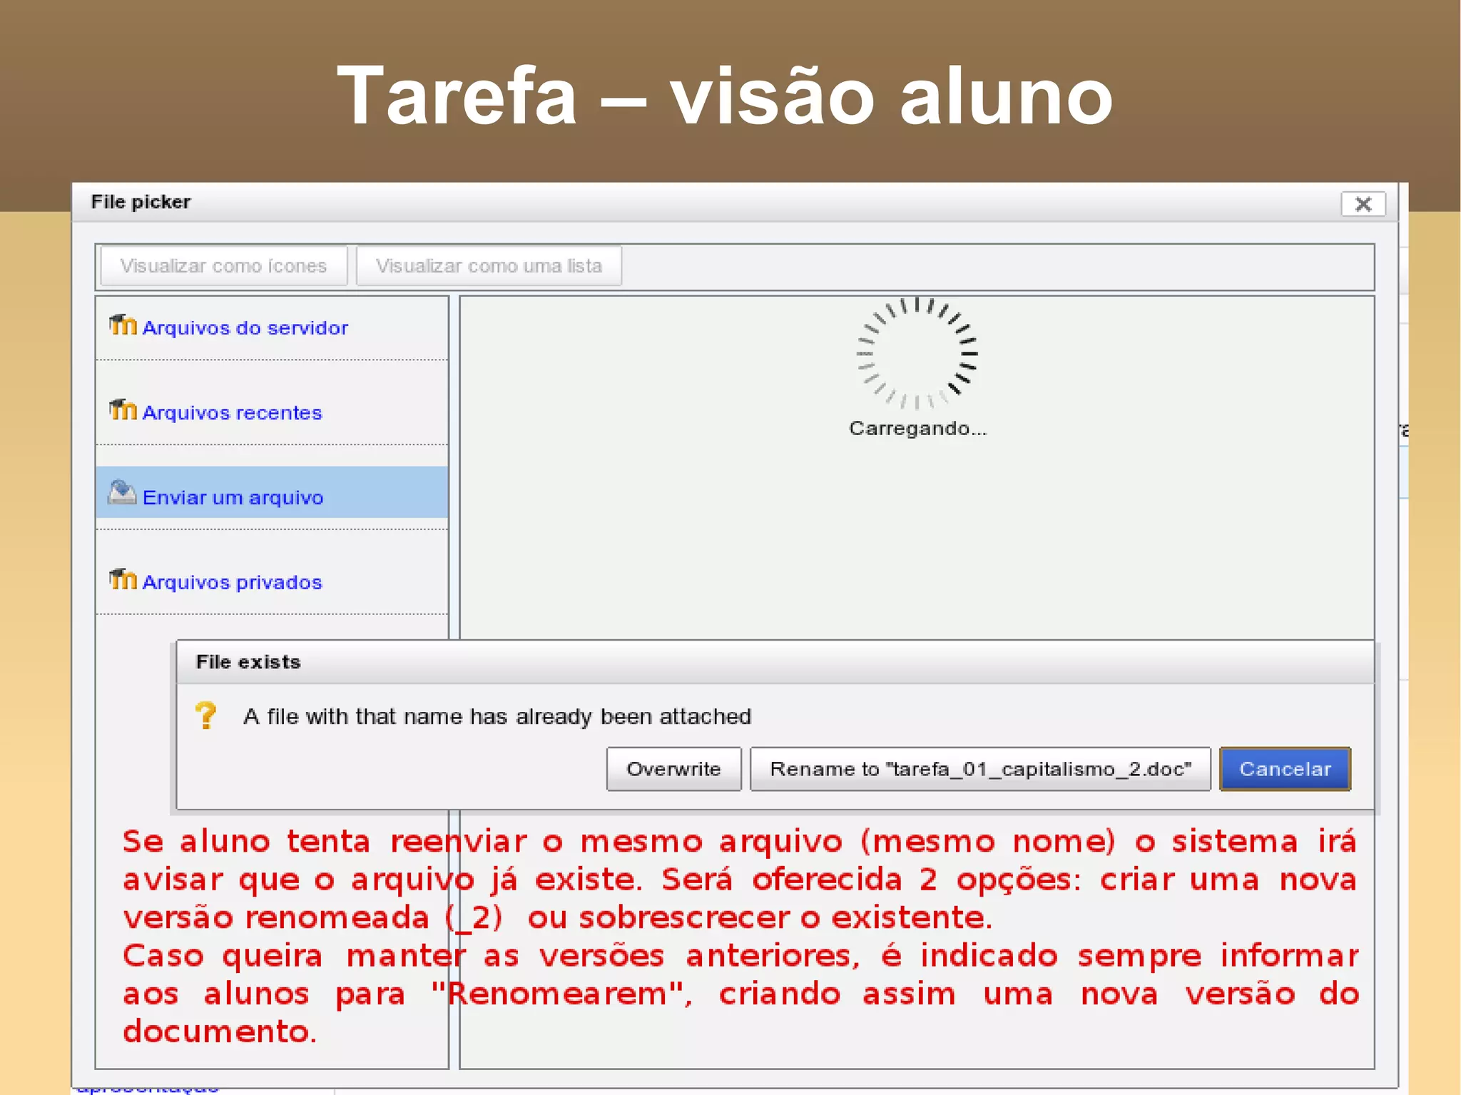This screenshot has height=1095, width=1461.
Task: Choose Overwrite for the existing file
Action: tap(674, 769)
